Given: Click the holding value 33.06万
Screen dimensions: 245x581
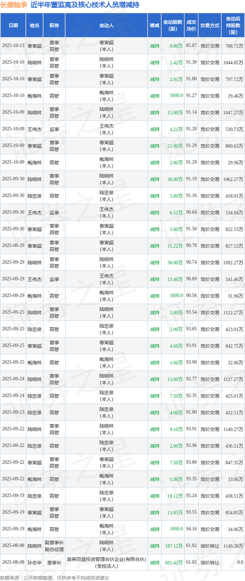Looking at the screenshot, I should tap(235, 479).
